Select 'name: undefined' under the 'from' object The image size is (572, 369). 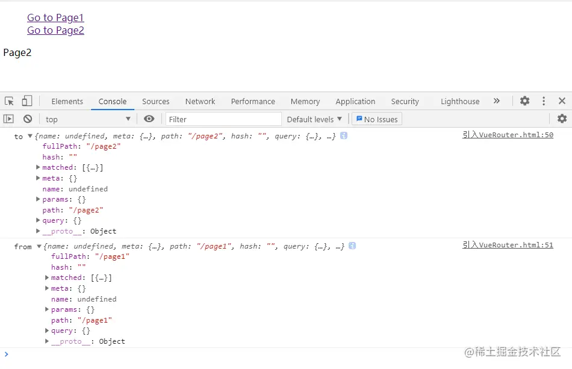pos(84,299)
